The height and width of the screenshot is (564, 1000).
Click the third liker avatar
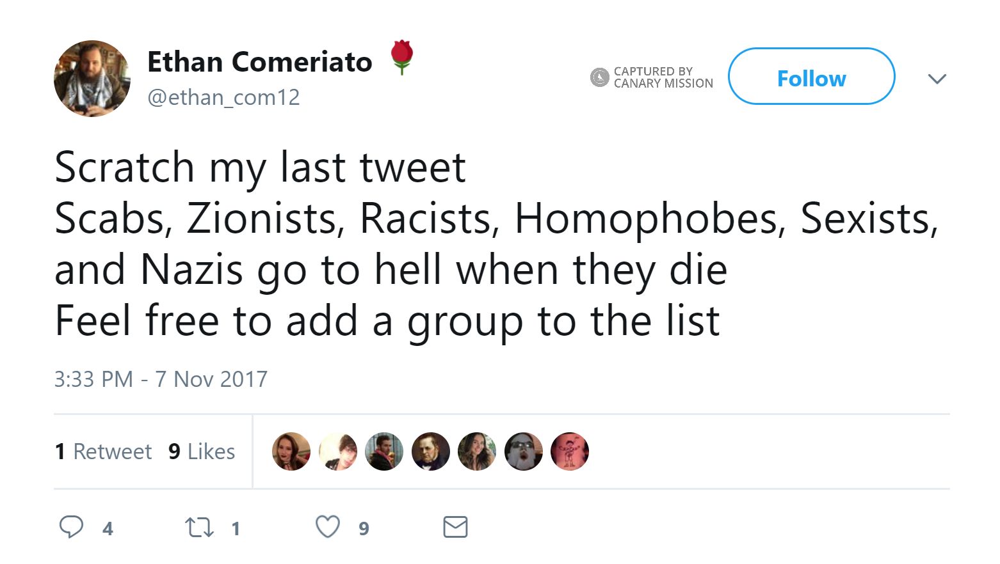click(x=384, y=451)
